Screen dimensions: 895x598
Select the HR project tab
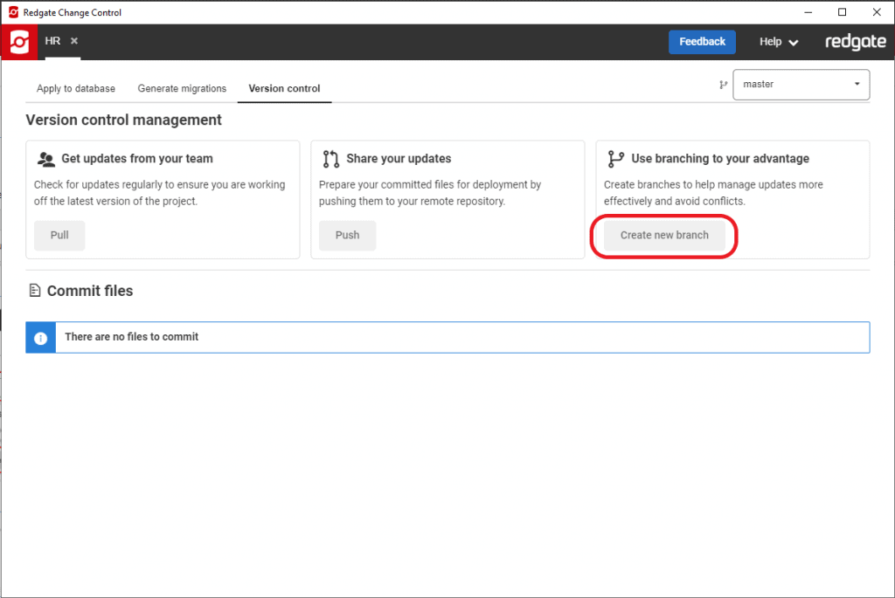coord(52,40)
